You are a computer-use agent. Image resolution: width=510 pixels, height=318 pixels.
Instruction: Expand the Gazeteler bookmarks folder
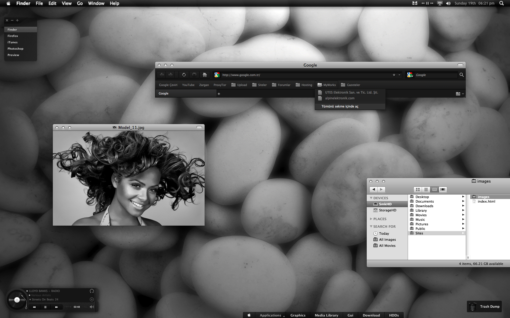350,85
